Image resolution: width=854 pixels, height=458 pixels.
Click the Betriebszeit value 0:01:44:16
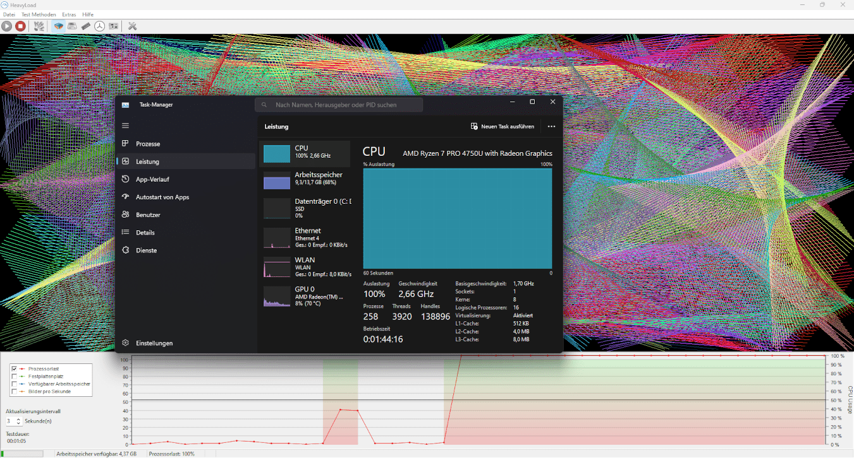tap(383, 339)
